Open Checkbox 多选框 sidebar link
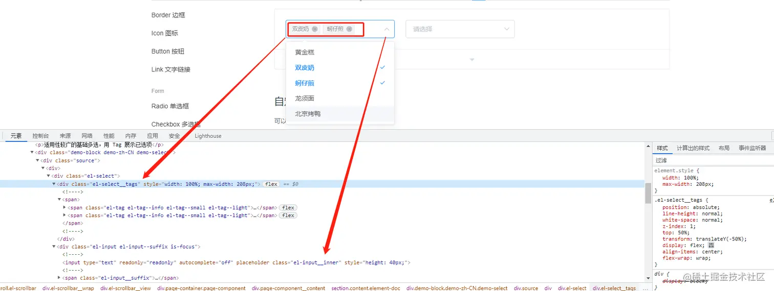This screenshot has height=291, width=774. point(176,124)
